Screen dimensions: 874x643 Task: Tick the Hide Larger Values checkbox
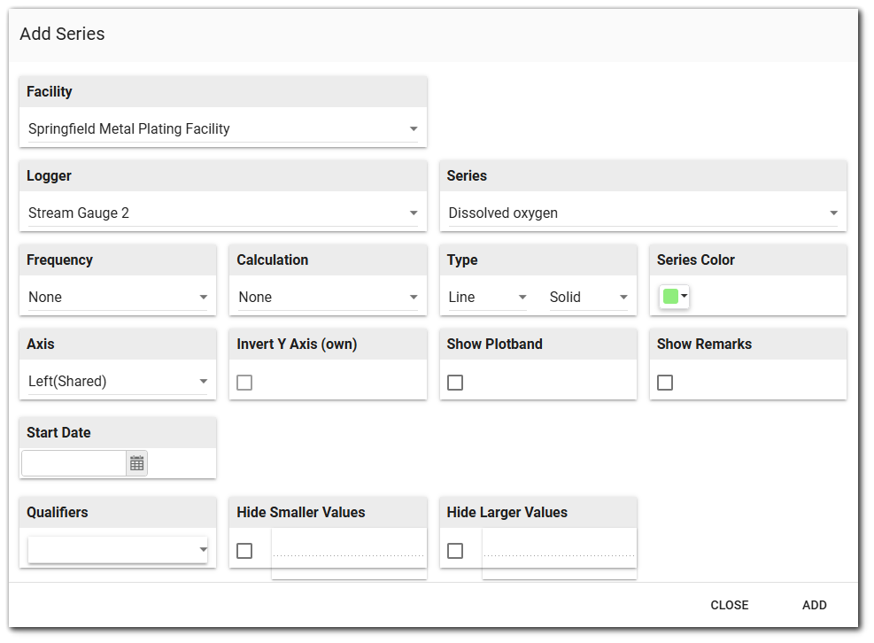click(455, 551)
